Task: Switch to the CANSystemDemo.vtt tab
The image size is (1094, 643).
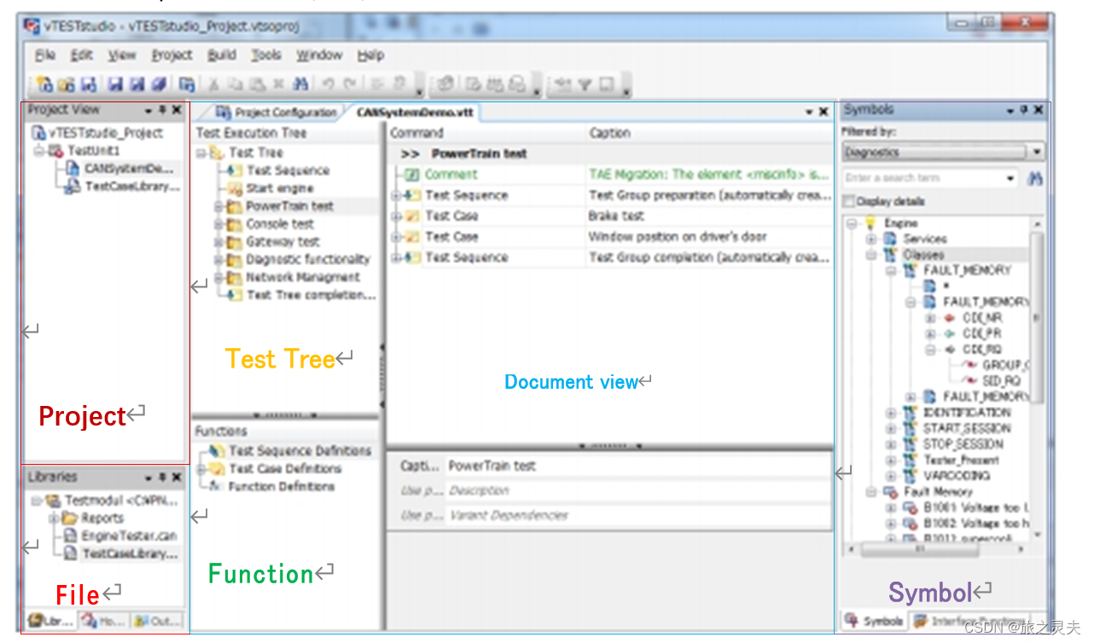Action: pos(414,112)
